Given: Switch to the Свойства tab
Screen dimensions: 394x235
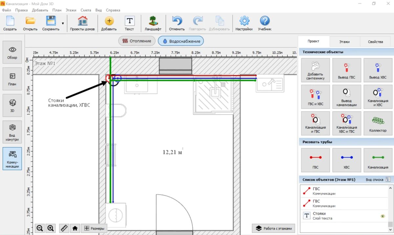Looking at the screenshot, I should click(375, 42).
